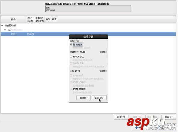Select the disabled RAID 设备 radio option

71,63
